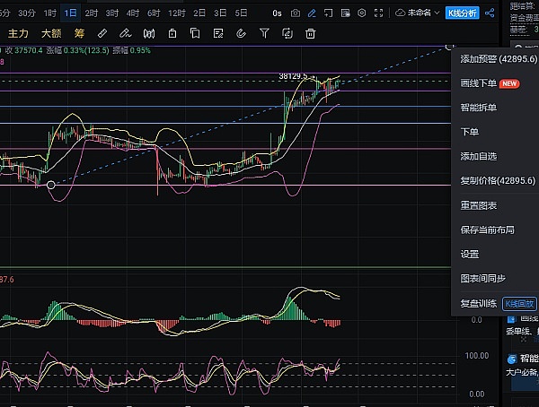Screen dimensions: 539x407
Task: Toggle the 大额 indicator
Action: pos(53,33)
